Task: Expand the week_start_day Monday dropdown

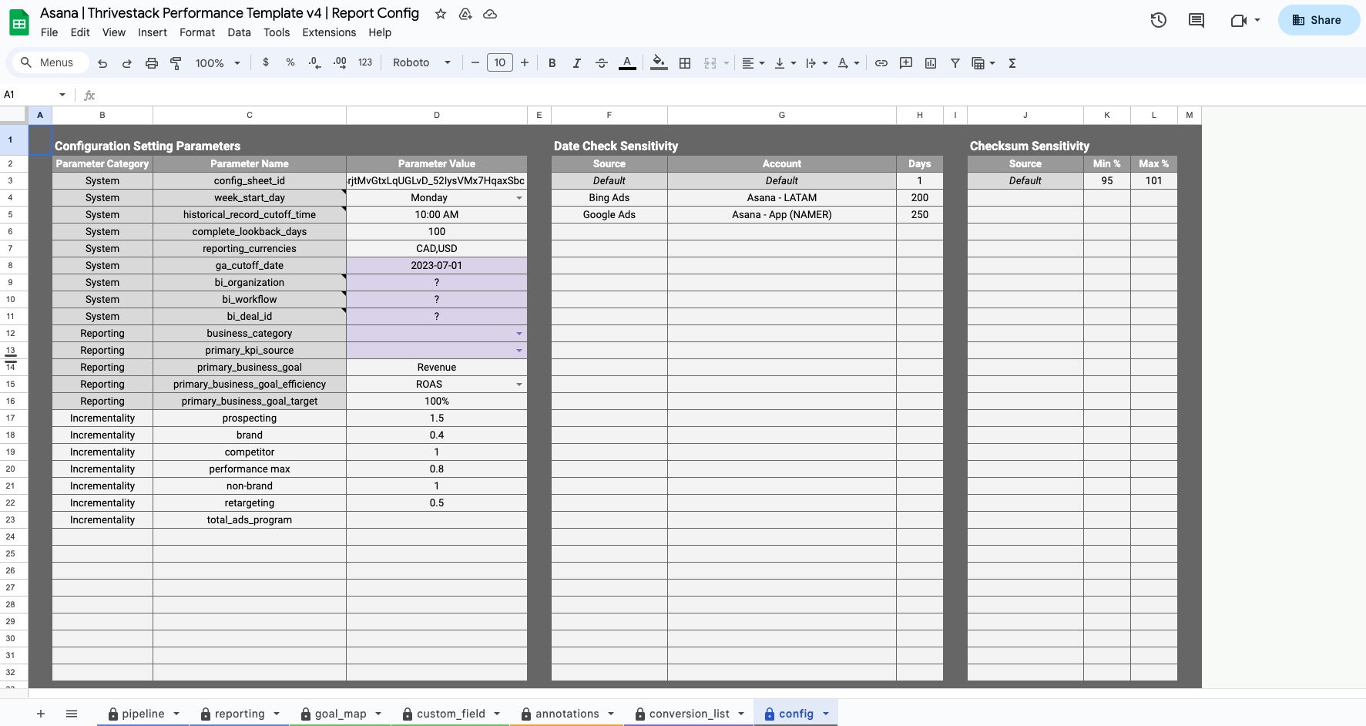Action: (519, 198)
